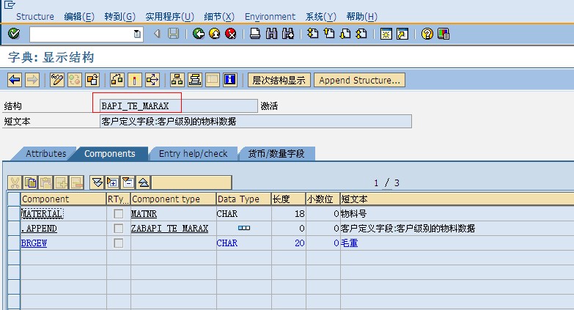Go to Last page icon
Viewport: 574px width, 310px height.
coord(361,34)
